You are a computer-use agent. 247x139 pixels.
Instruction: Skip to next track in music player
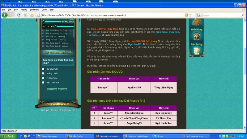coord(48,27)
